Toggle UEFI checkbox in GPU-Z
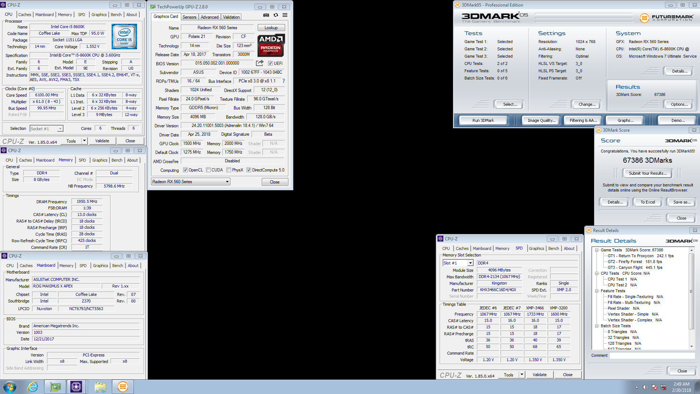This screenshot has width=700, height=394. tap(270, 63)
